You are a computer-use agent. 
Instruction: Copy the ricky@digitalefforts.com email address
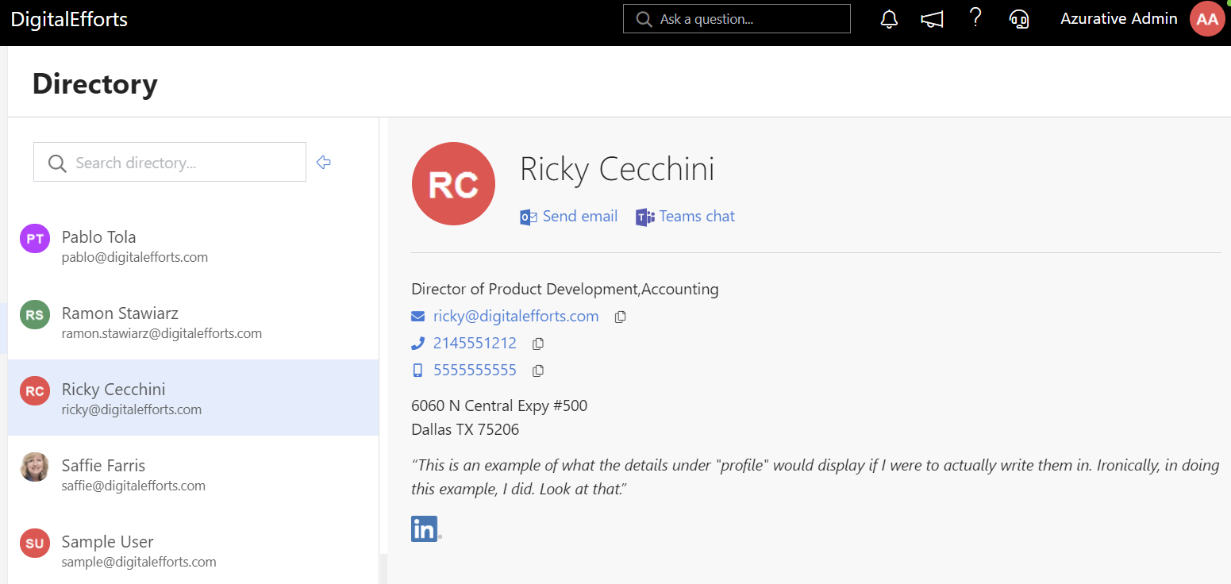pos(621,317)
